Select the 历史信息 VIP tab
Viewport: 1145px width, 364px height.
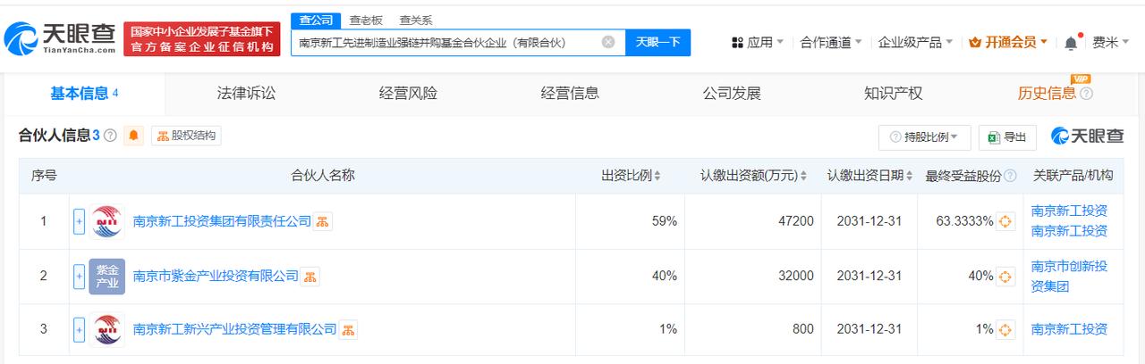click(1055, 93)
